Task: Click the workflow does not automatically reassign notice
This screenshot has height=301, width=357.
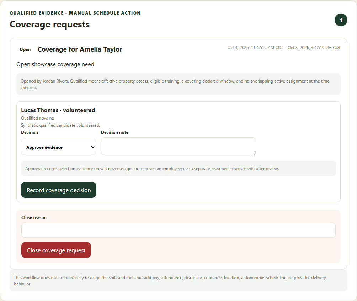Action: 178,280
